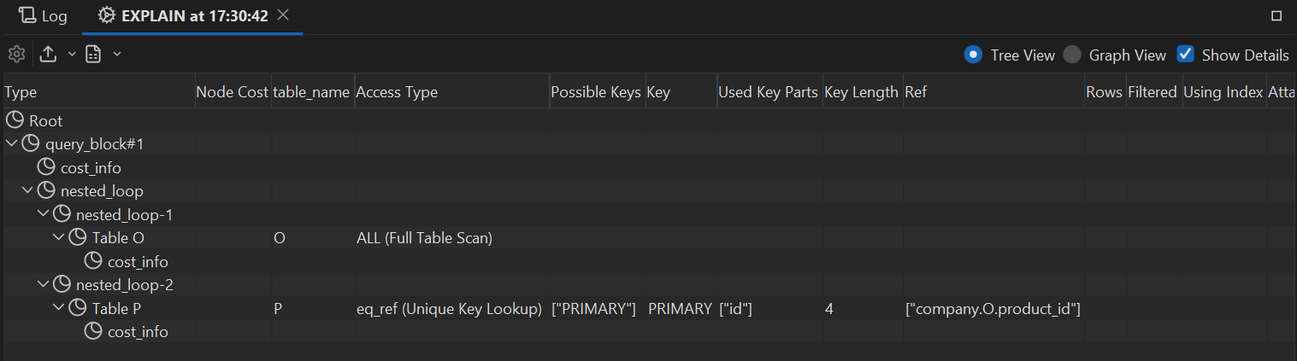The image size is (1297, 361).
Task: Close the EXPLAIN at 17:30:42 tab
Action: tap(284, 15)
